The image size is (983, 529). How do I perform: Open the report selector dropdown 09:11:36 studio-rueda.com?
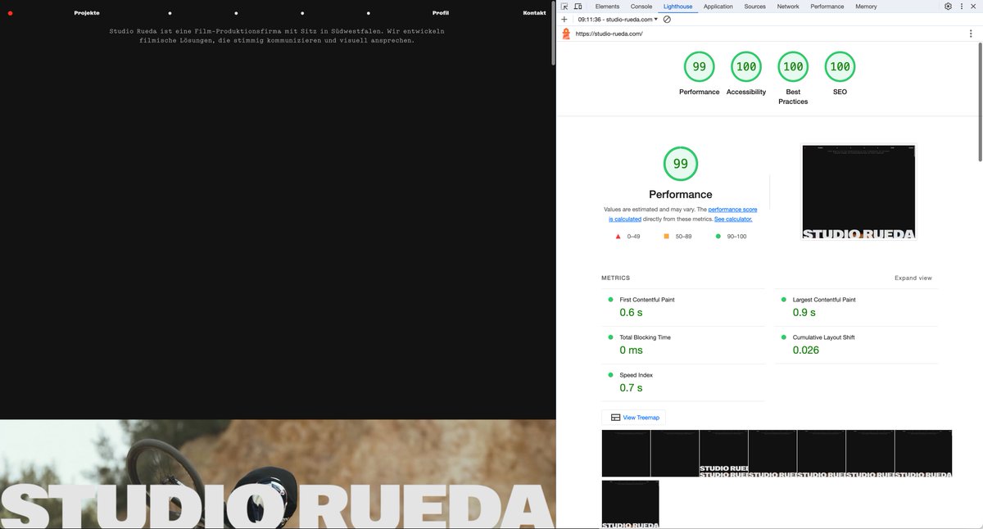tap(618, 19)
